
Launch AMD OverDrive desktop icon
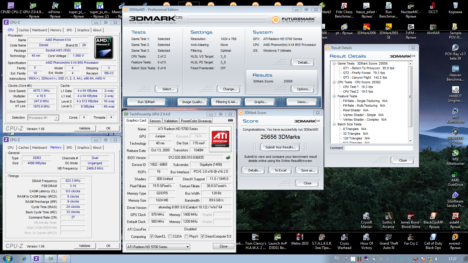point(455,178)
